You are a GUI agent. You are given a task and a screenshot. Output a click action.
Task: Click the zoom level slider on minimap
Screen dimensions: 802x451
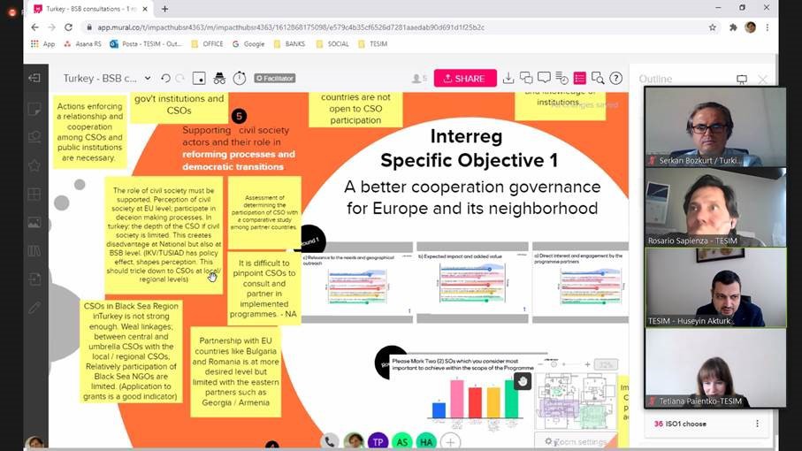click(x=566, y=364)
